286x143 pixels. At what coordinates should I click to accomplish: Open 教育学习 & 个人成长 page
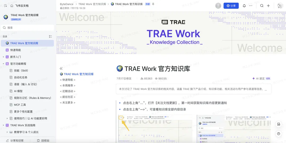coord(26,132)
